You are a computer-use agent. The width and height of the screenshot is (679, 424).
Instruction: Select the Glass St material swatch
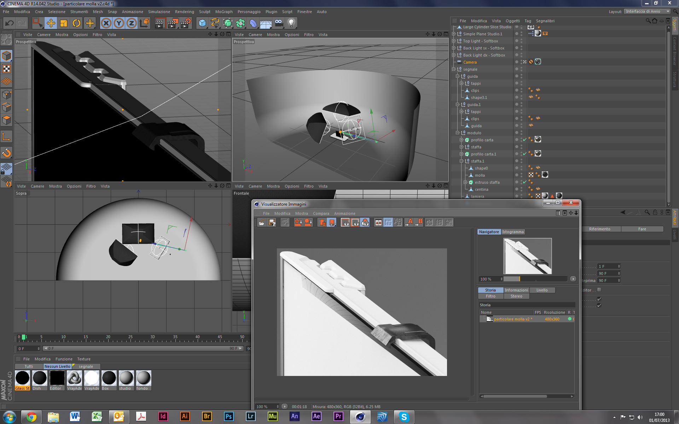click(22, 378)
